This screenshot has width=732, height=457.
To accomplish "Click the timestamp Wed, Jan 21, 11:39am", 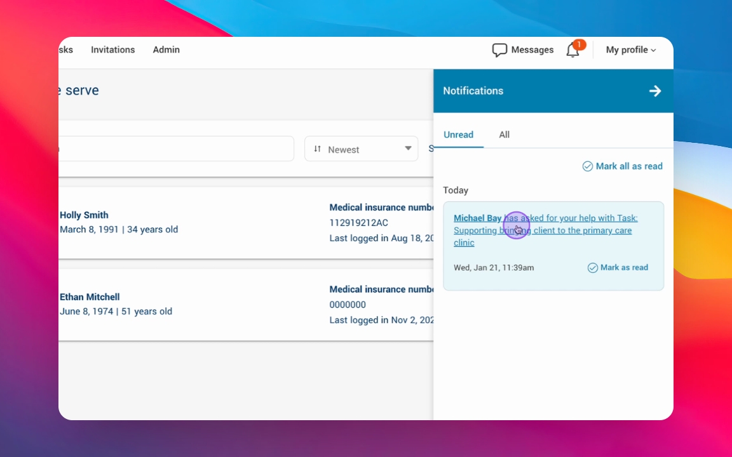I will 494,268.
